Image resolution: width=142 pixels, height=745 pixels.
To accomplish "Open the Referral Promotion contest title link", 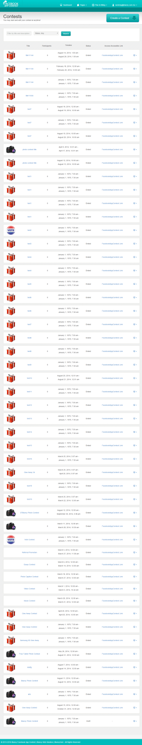I will pos(29,553).
